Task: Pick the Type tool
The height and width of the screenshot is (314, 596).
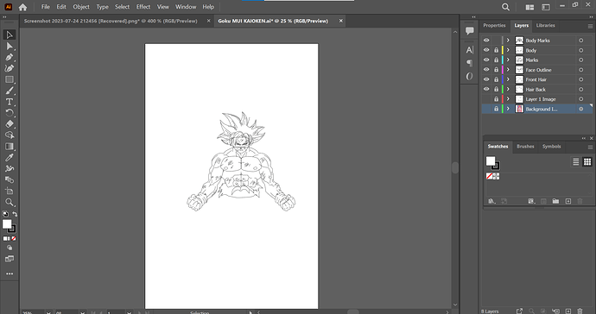Action: tap(10, 102)
